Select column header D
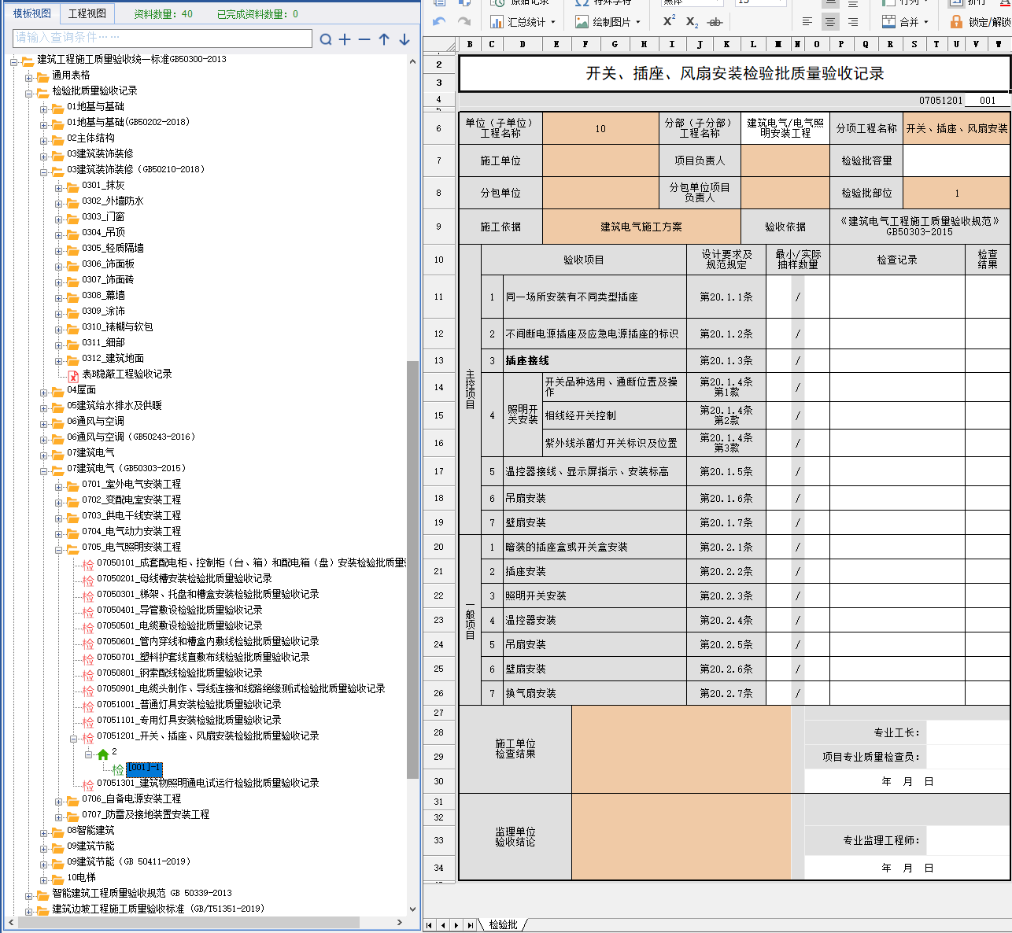 [522, 44]
